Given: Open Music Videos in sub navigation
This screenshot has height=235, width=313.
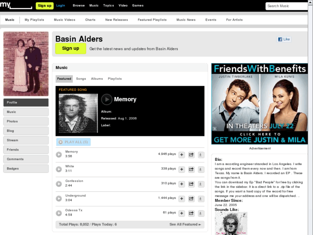Looking at the screenshot, I should (x=65, y=20).
